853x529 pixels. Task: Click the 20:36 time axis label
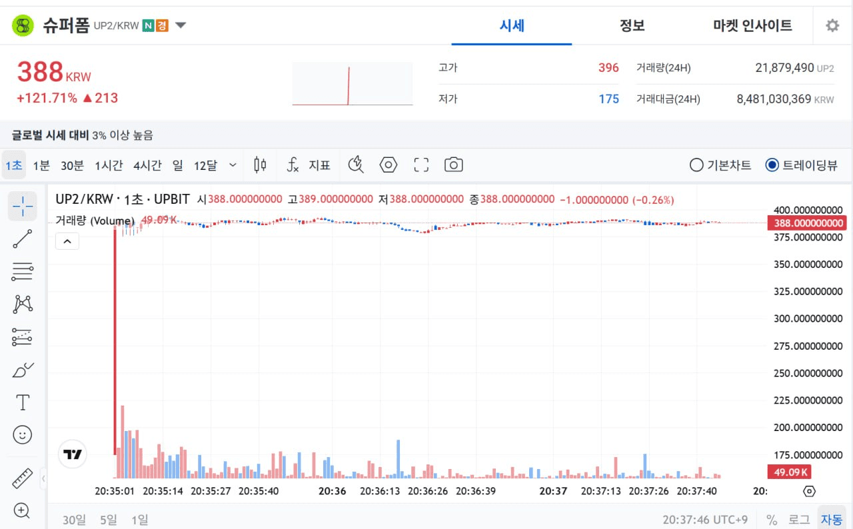click(332, 491)
